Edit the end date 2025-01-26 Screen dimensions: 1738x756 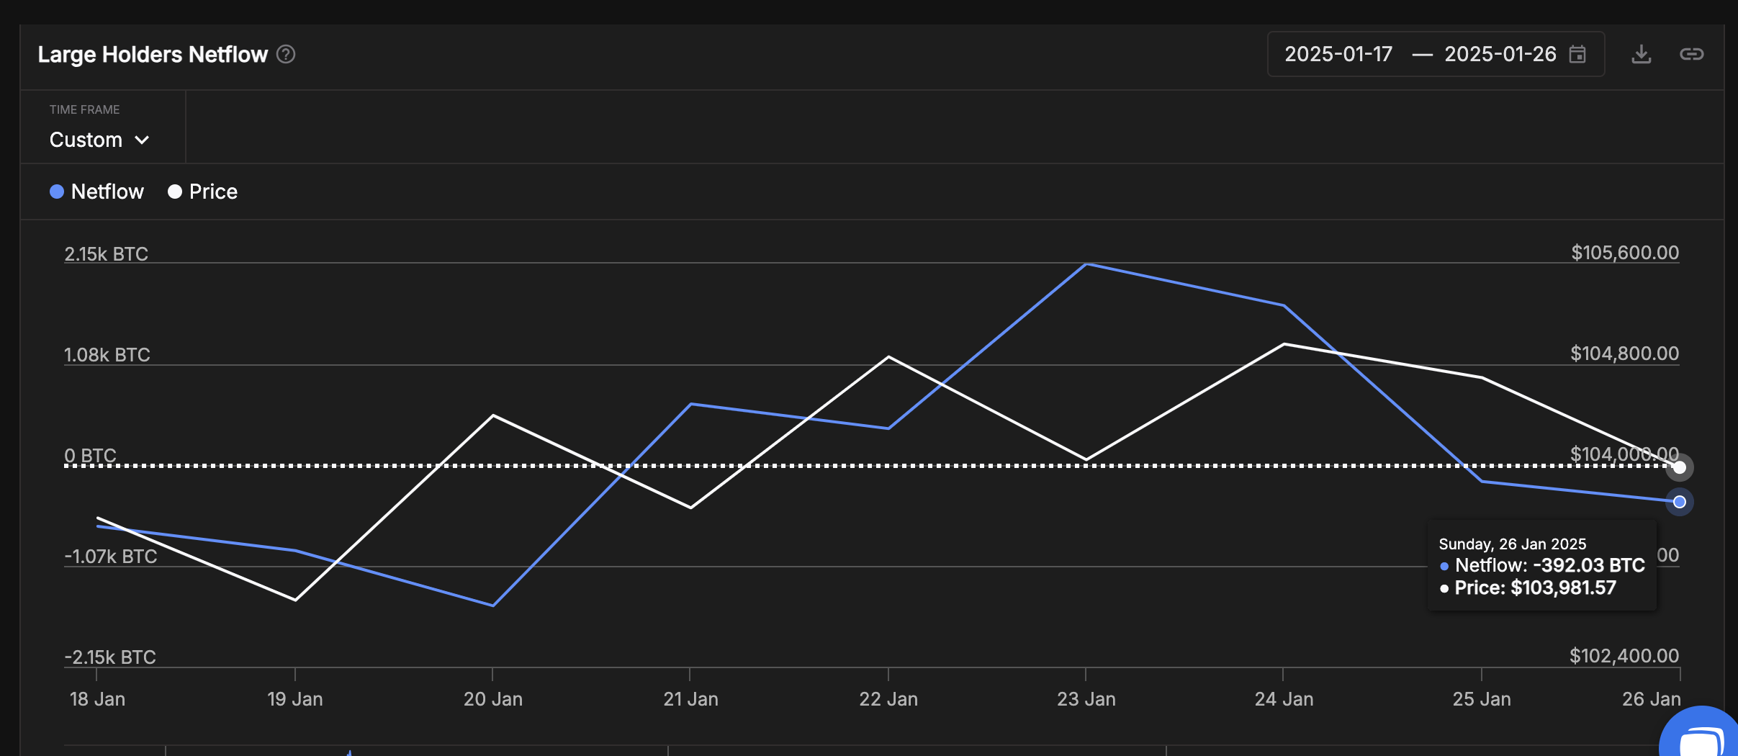point(1500,54)
